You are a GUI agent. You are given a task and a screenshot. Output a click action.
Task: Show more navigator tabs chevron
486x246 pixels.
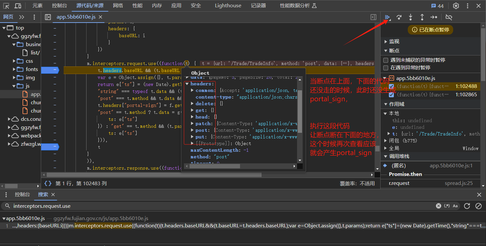point(22,17)
